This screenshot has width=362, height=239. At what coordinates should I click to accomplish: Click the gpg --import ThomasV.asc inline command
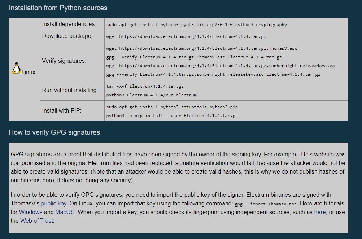[x=266, y=204]
